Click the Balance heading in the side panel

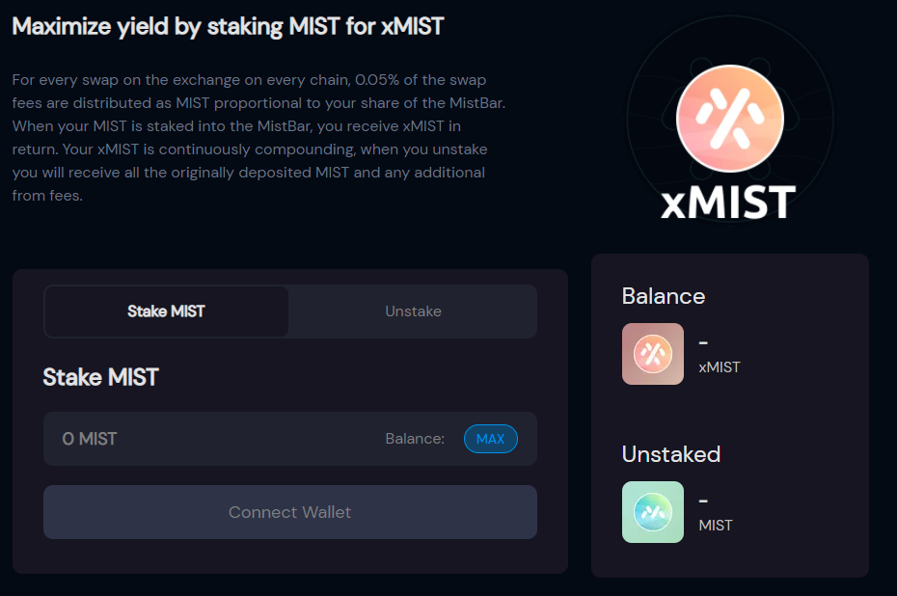tap(663, 296)
